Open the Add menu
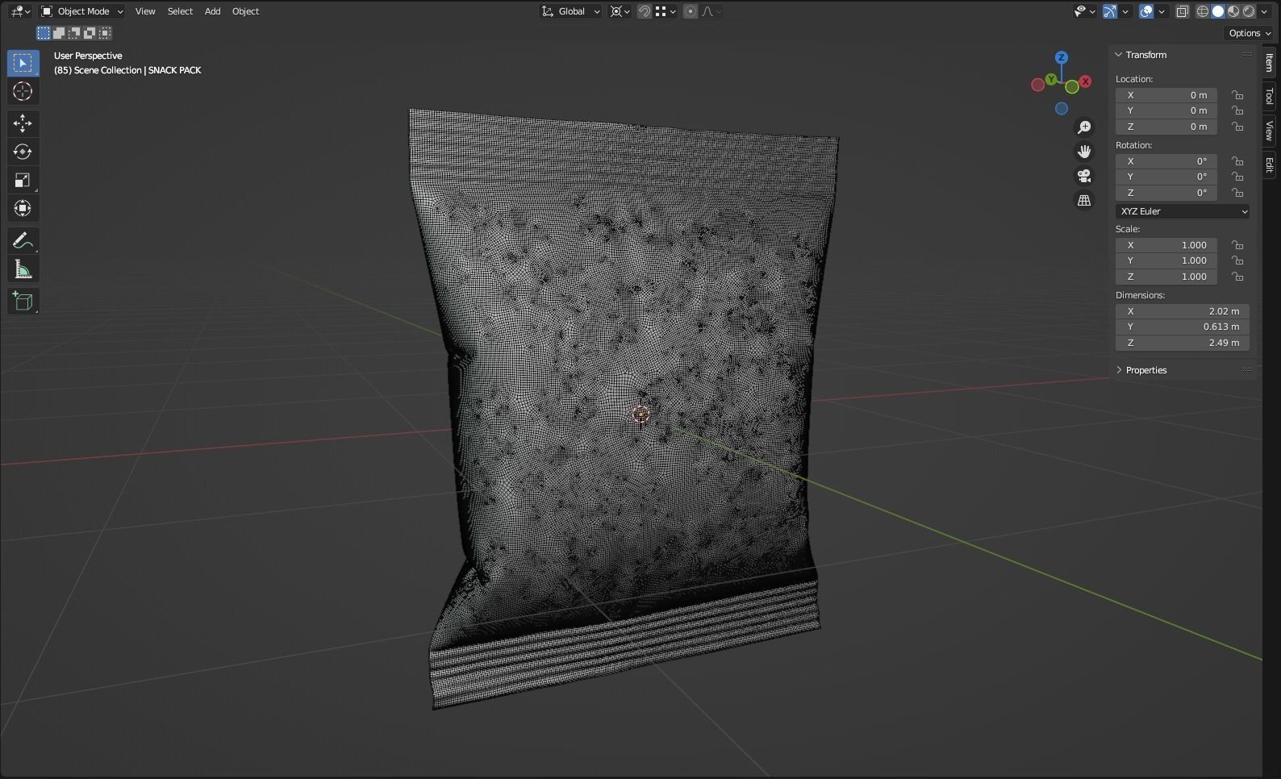This screenshot has width=1281, height=779. 212,11
